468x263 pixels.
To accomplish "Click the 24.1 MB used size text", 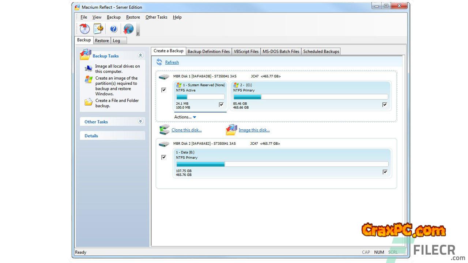I will pos(183,104).
